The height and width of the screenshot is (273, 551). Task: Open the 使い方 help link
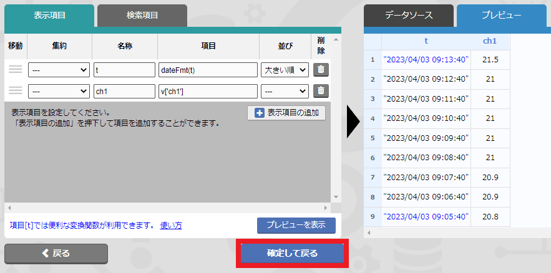[171, 225]
